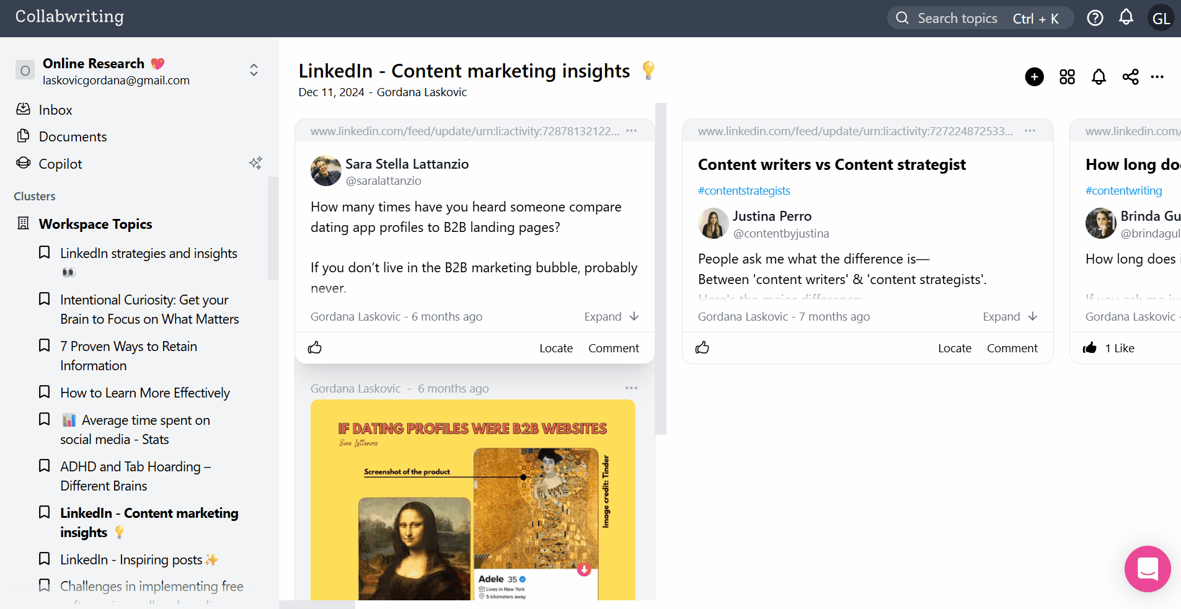Click the black plus add icon
1181x609 pixels.
click(x=1034, y=77)
